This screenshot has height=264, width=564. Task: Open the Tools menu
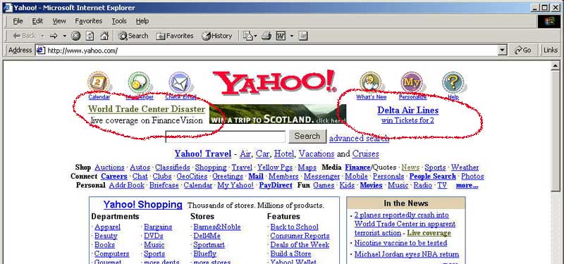pos(119,21)
